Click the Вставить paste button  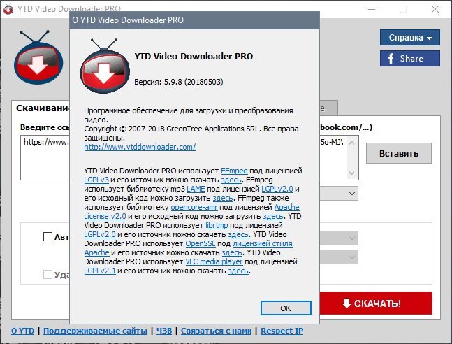click(x=399, y=153)
